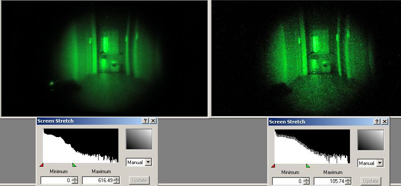Click the histogram graph in the 616.49 dialog

[x=81, y=146]
